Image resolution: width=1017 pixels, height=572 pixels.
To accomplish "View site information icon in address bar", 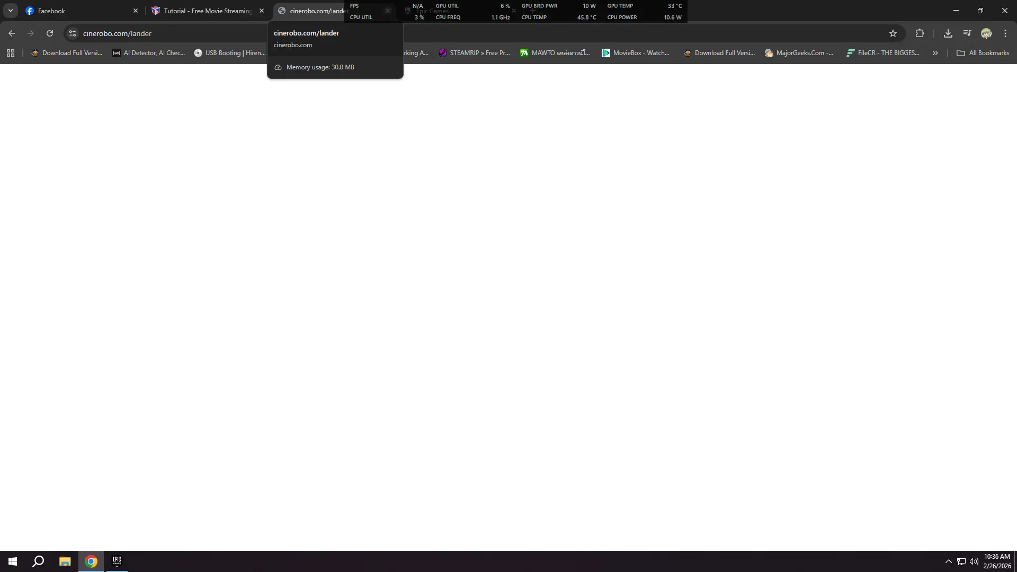I will tap(73, 33).
